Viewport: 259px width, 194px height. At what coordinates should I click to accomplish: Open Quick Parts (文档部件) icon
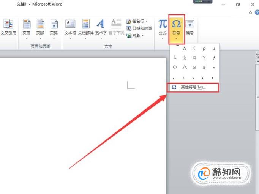click(x=86, y=24)
